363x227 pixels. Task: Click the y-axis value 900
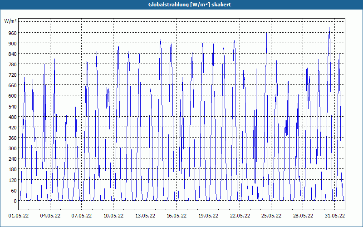[x=13, y=44]
